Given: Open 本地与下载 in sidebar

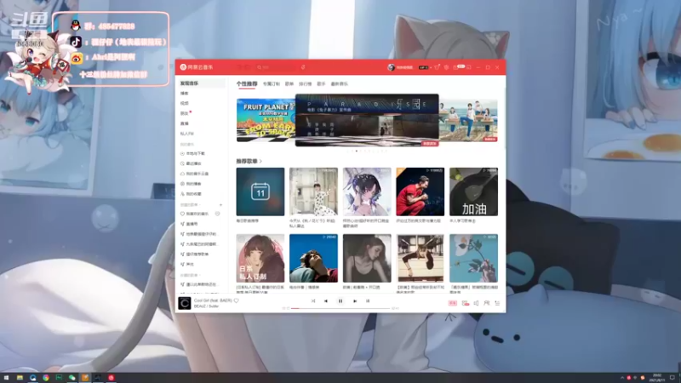Looking at the screenshot, I should [x=192, y=154].
